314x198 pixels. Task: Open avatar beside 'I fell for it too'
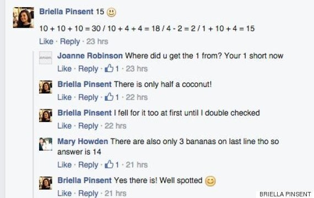click(x=46, y=116)
